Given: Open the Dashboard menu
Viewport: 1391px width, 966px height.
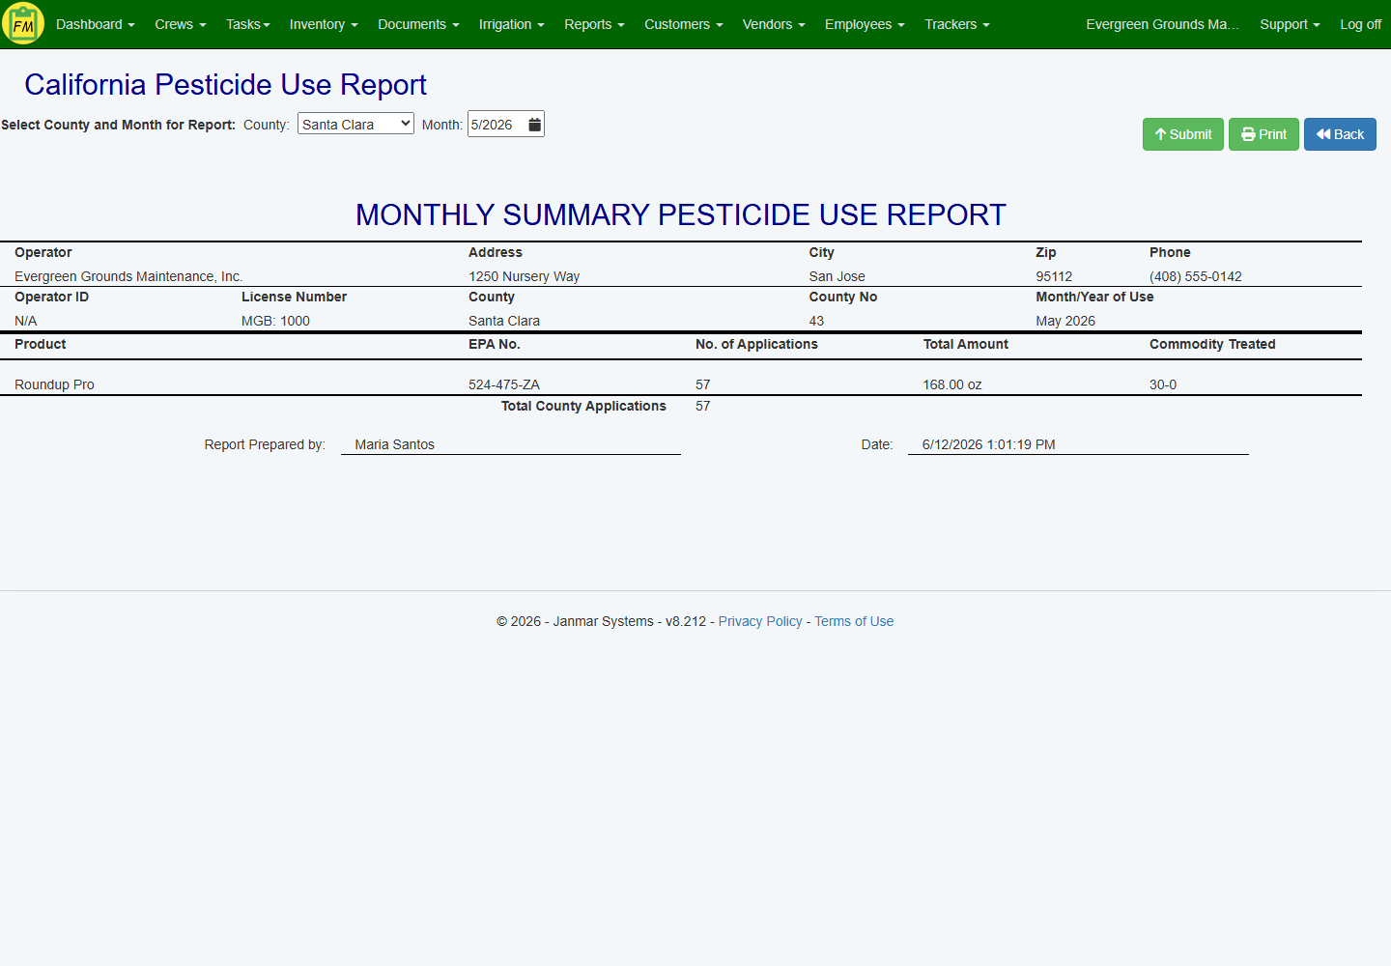Looking at the screenshot, I should pos(96,24).
